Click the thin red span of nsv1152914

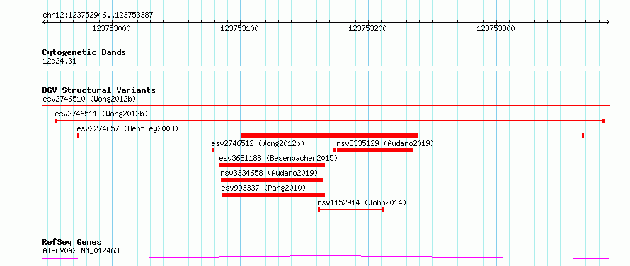click(x=351, y=210)
